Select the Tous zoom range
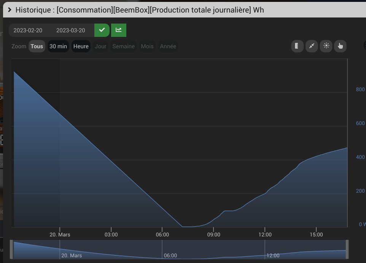Viewport: 366px width, 263px height. [37, 46]
